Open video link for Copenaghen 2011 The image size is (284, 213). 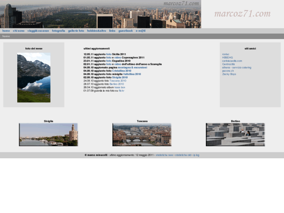pos(118,57)
